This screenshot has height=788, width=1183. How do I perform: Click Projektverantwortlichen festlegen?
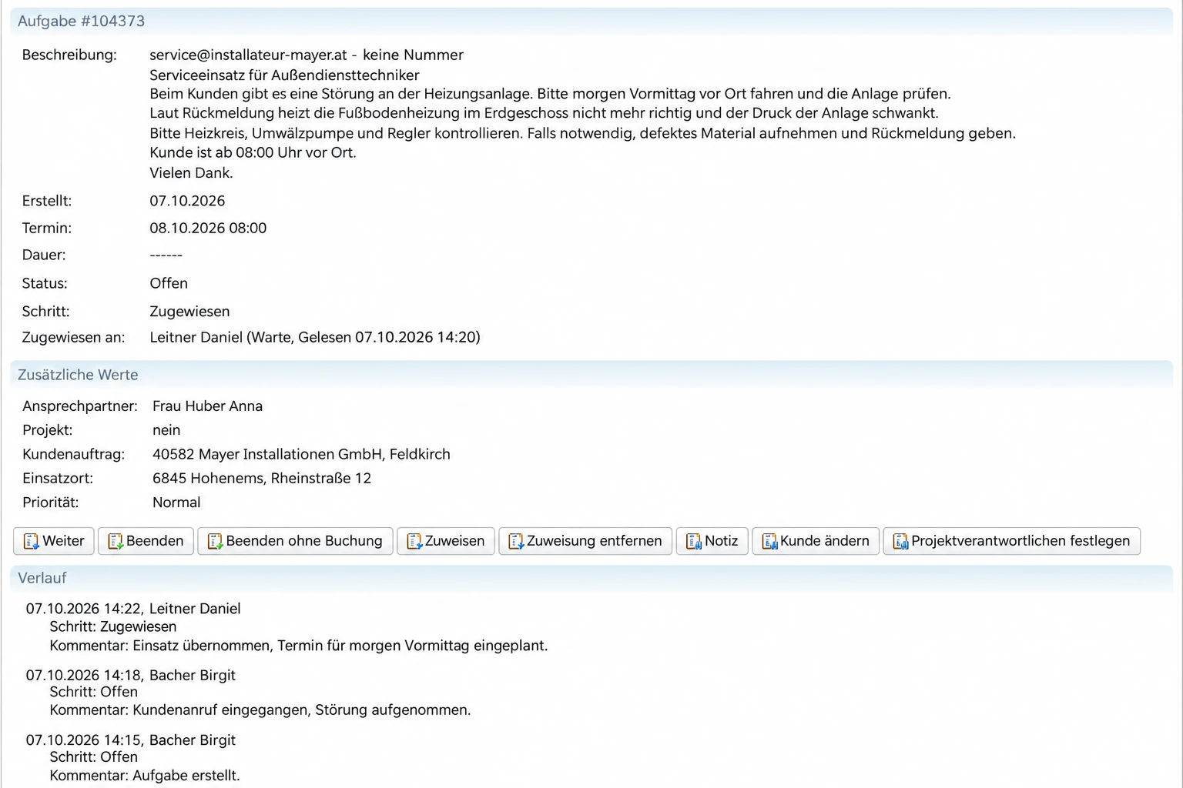click(x=1011, y=541)
